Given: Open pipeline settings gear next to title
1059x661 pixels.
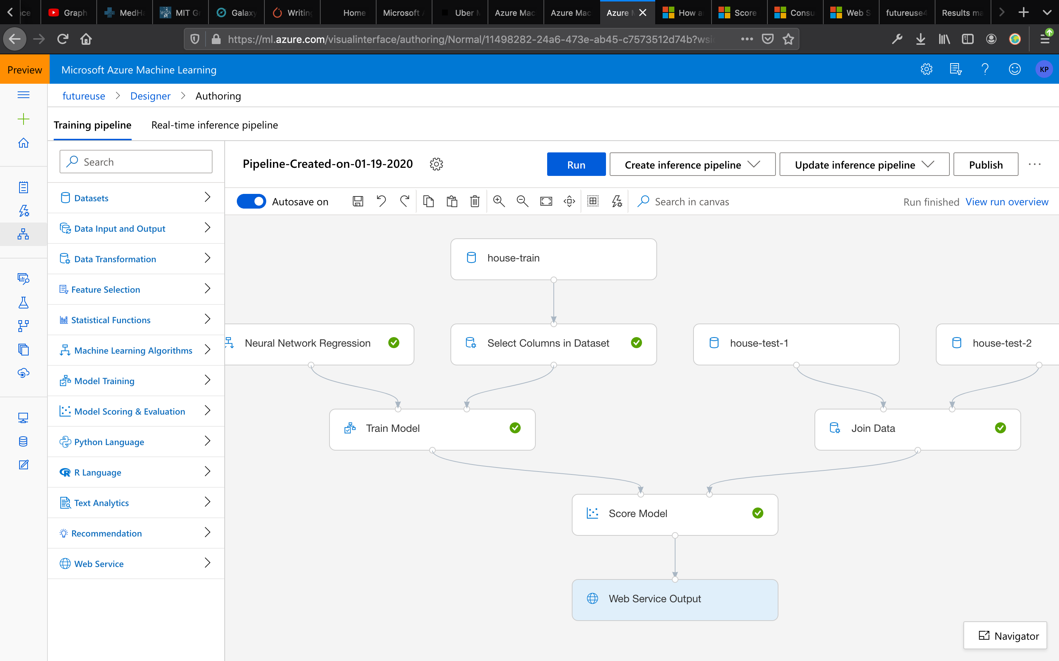Looking at the screenshot, I should (x=436, y=165).
